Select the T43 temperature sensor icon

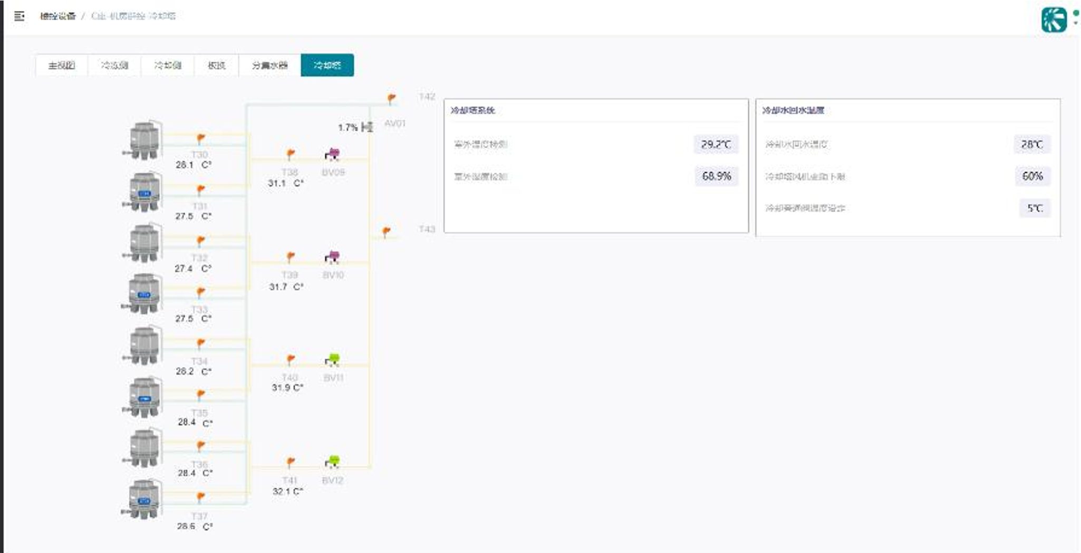(x=387, y=232)
